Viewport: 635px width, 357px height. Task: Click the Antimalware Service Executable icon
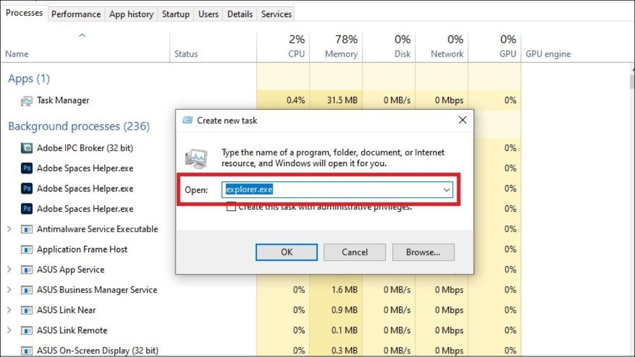pyautogui.click(x=26, y=229)
